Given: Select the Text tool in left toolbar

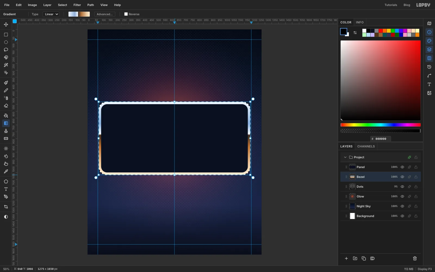Looking at the screenshot, I should pyautogui.click(x=6, y=189).
